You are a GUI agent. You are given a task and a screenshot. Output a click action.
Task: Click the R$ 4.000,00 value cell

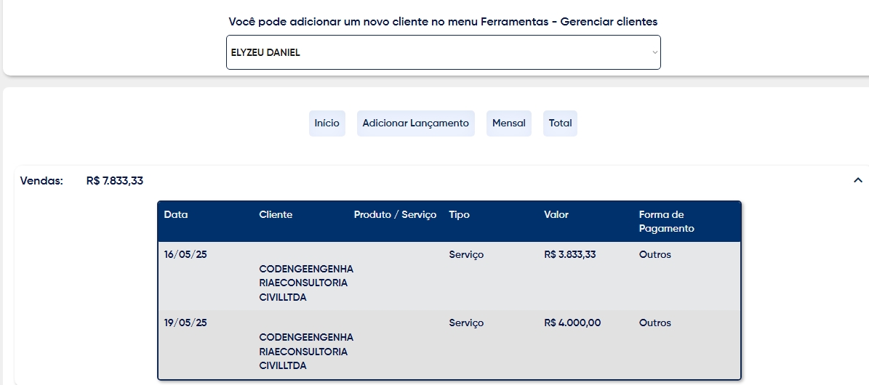572,323
